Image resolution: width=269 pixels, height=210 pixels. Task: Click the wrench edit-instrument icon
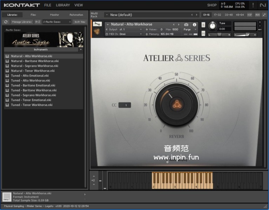(x=97, y=24)
